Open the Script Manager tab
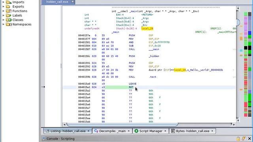Image resolution: width=253 pixels, height=142 pixels. (x=151, y=131)
